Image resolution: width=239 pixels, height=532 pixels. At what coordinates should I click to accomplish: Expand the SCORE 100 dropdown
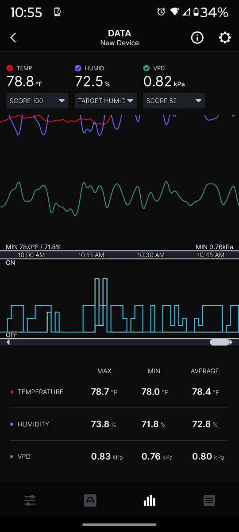[37, 101]
